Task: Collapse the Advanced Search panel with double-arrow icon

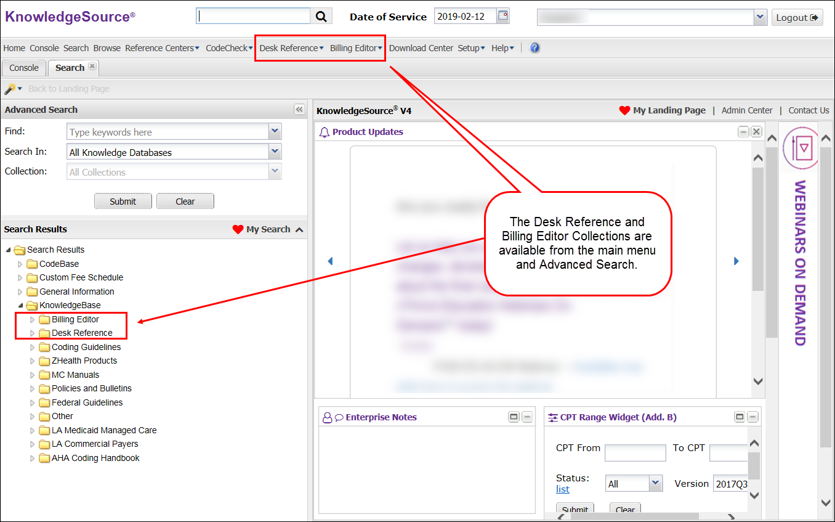Action: (299, 110)
